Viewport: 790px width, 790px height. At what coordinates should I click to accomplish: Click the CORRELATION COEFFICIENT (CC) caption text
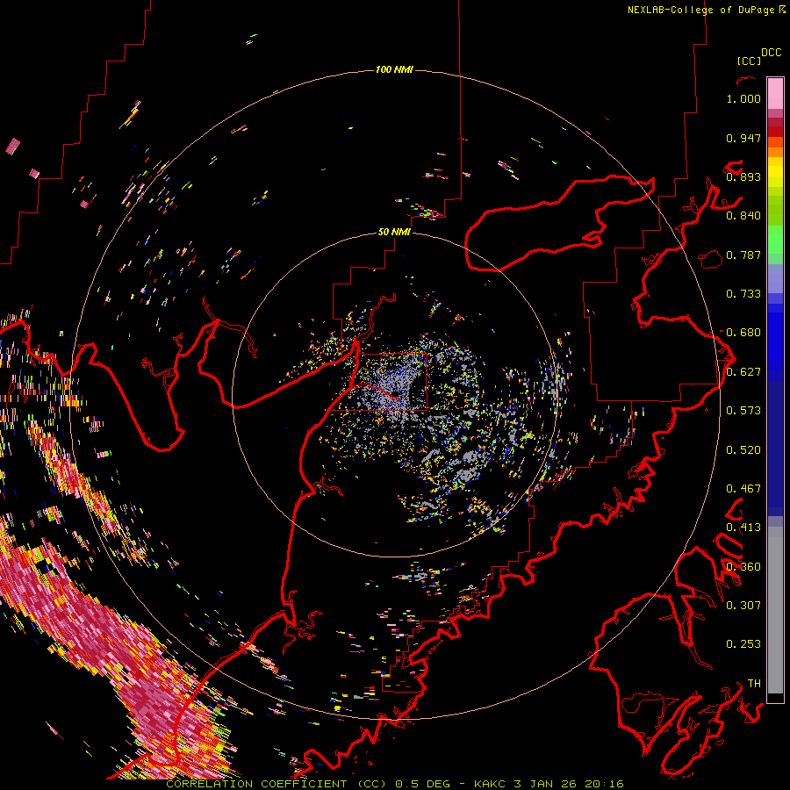point(276,784)
